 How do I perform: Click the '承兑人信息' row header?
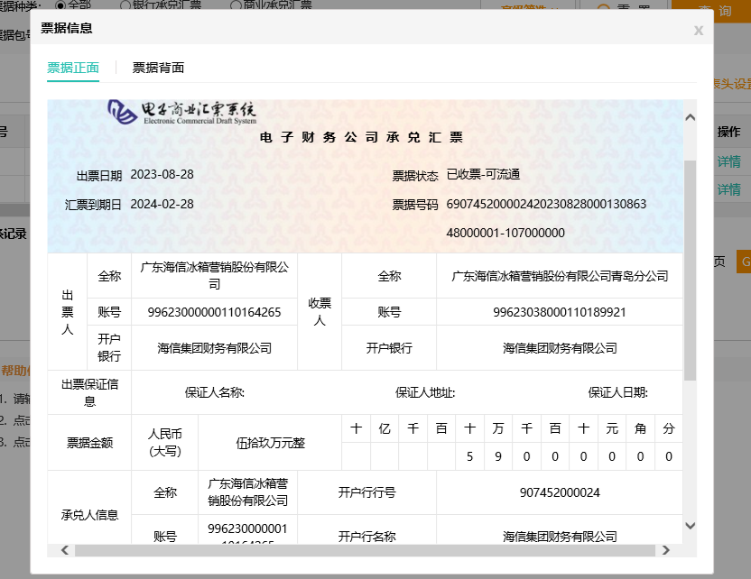89,515
